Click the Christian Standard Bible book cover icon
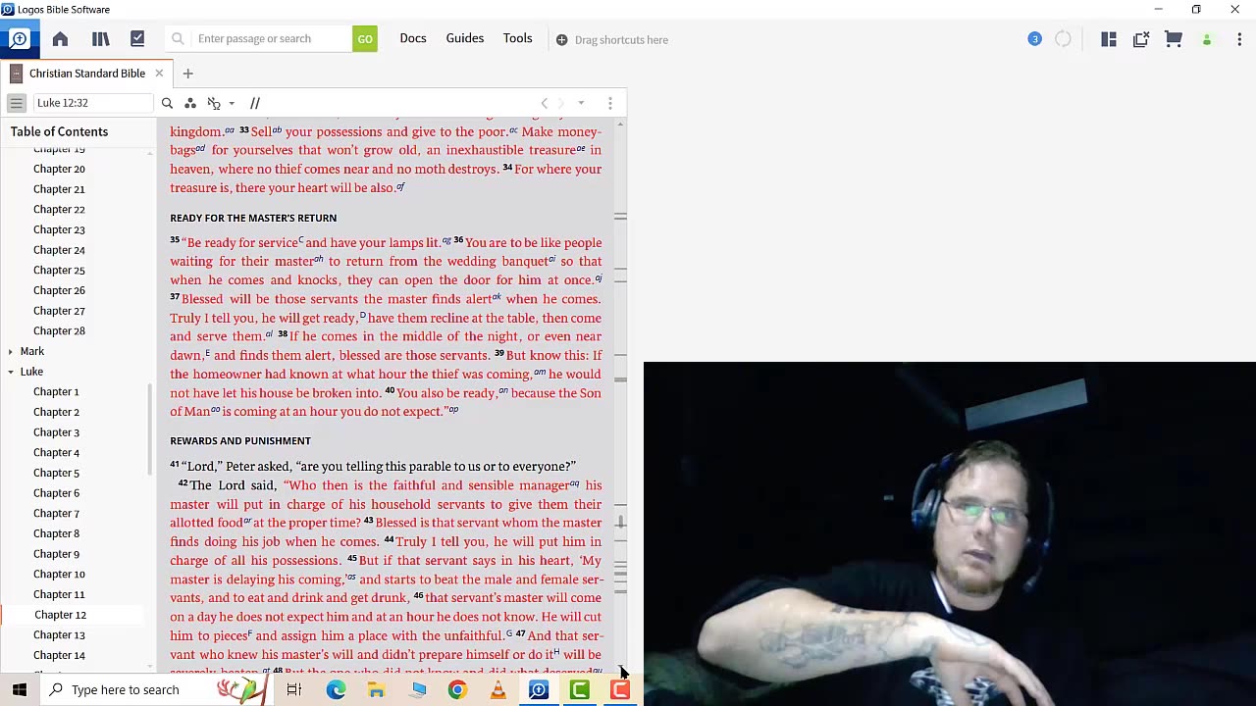 [x=16, y=74]
